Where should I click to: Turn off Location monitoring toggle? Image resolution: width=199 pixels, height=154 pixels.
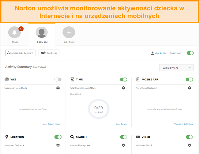(x=58, y=137)
